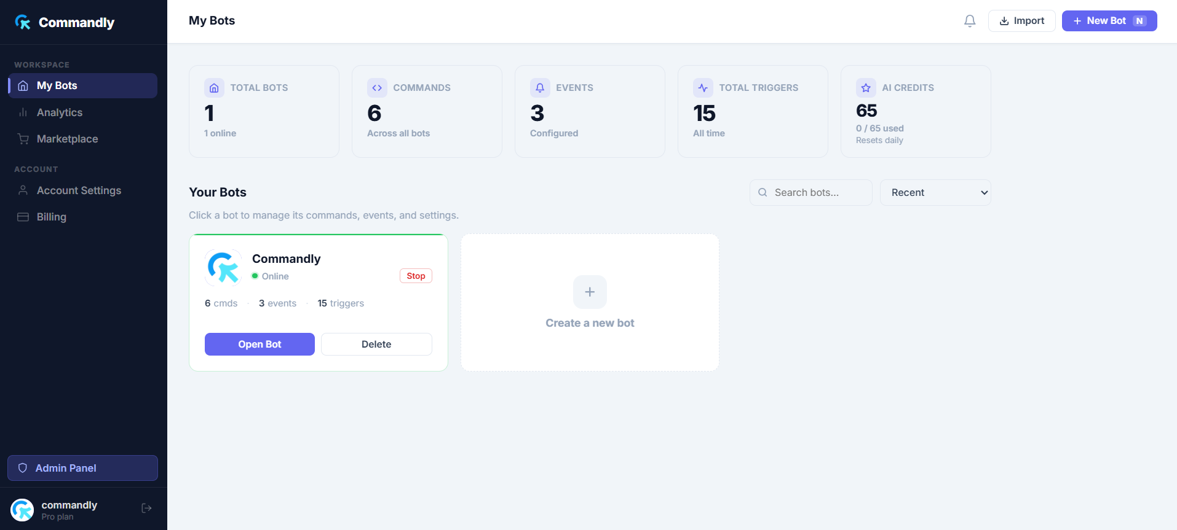
Task: Open My Bots in the sidebar
Action: pos(82,85)
